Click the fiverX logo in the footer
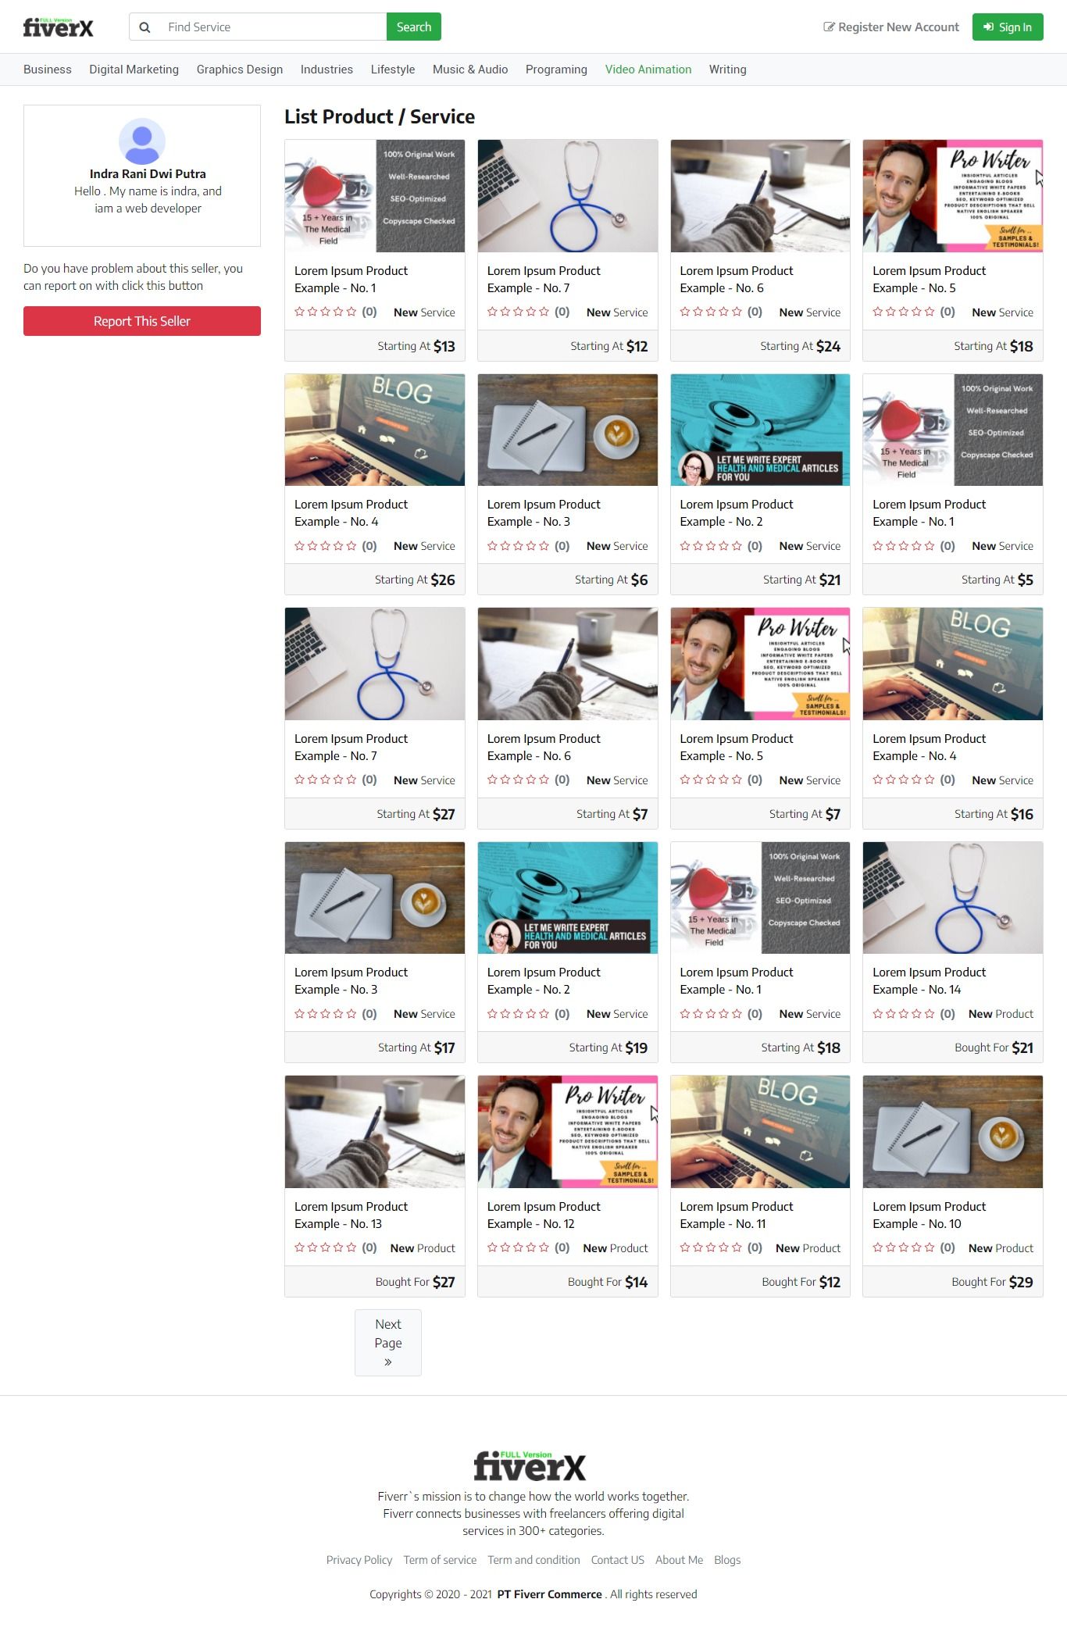The height and width of the screenshot is (1649, 1067). [x=530, y=1466]
